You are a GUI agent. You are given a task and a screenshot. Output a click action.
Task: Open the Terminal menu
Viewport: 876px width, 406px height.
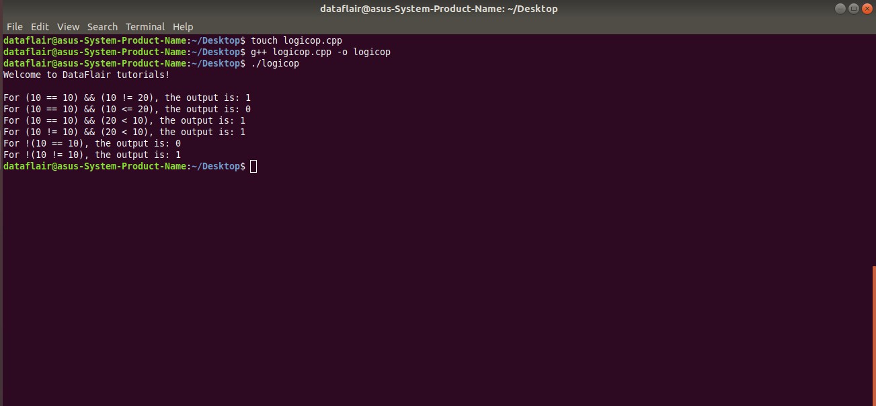point(145,27)
